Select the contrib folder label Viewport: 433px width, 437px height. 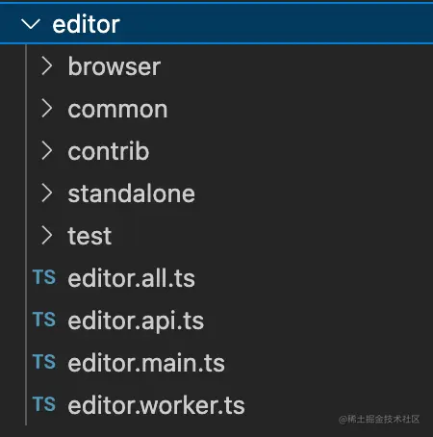[x=109, y=151]
